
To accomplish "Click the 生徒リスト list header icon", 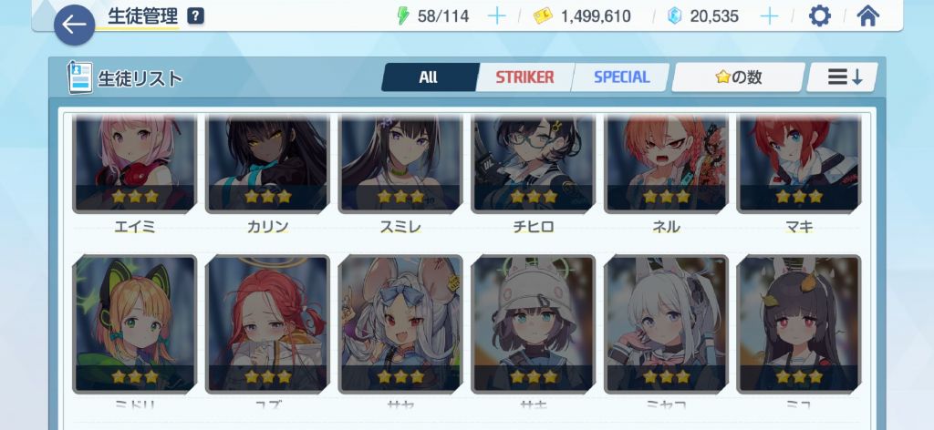I will click(80, 77).
